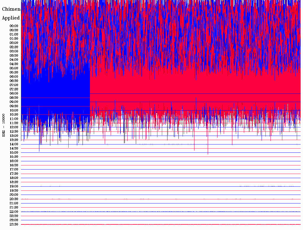
Task: Click the 'Applied' header text
Action: [x=11, y=18]
